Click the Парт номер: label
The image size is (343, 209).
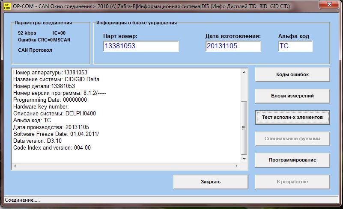[x=120, y=36]
